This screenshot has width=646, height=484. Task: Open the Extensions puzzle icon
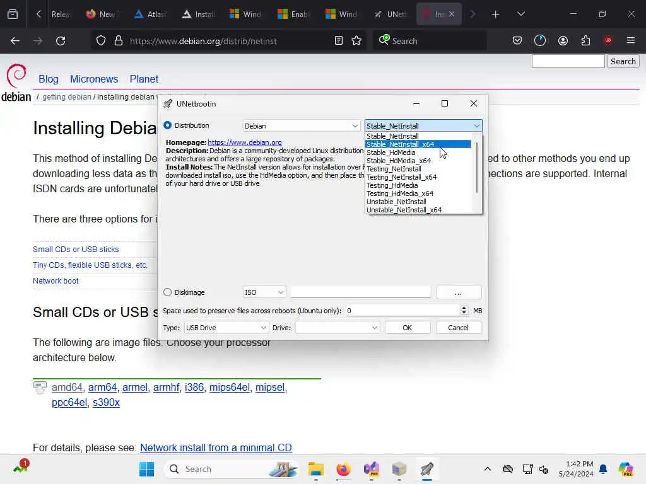click(585, 40)
